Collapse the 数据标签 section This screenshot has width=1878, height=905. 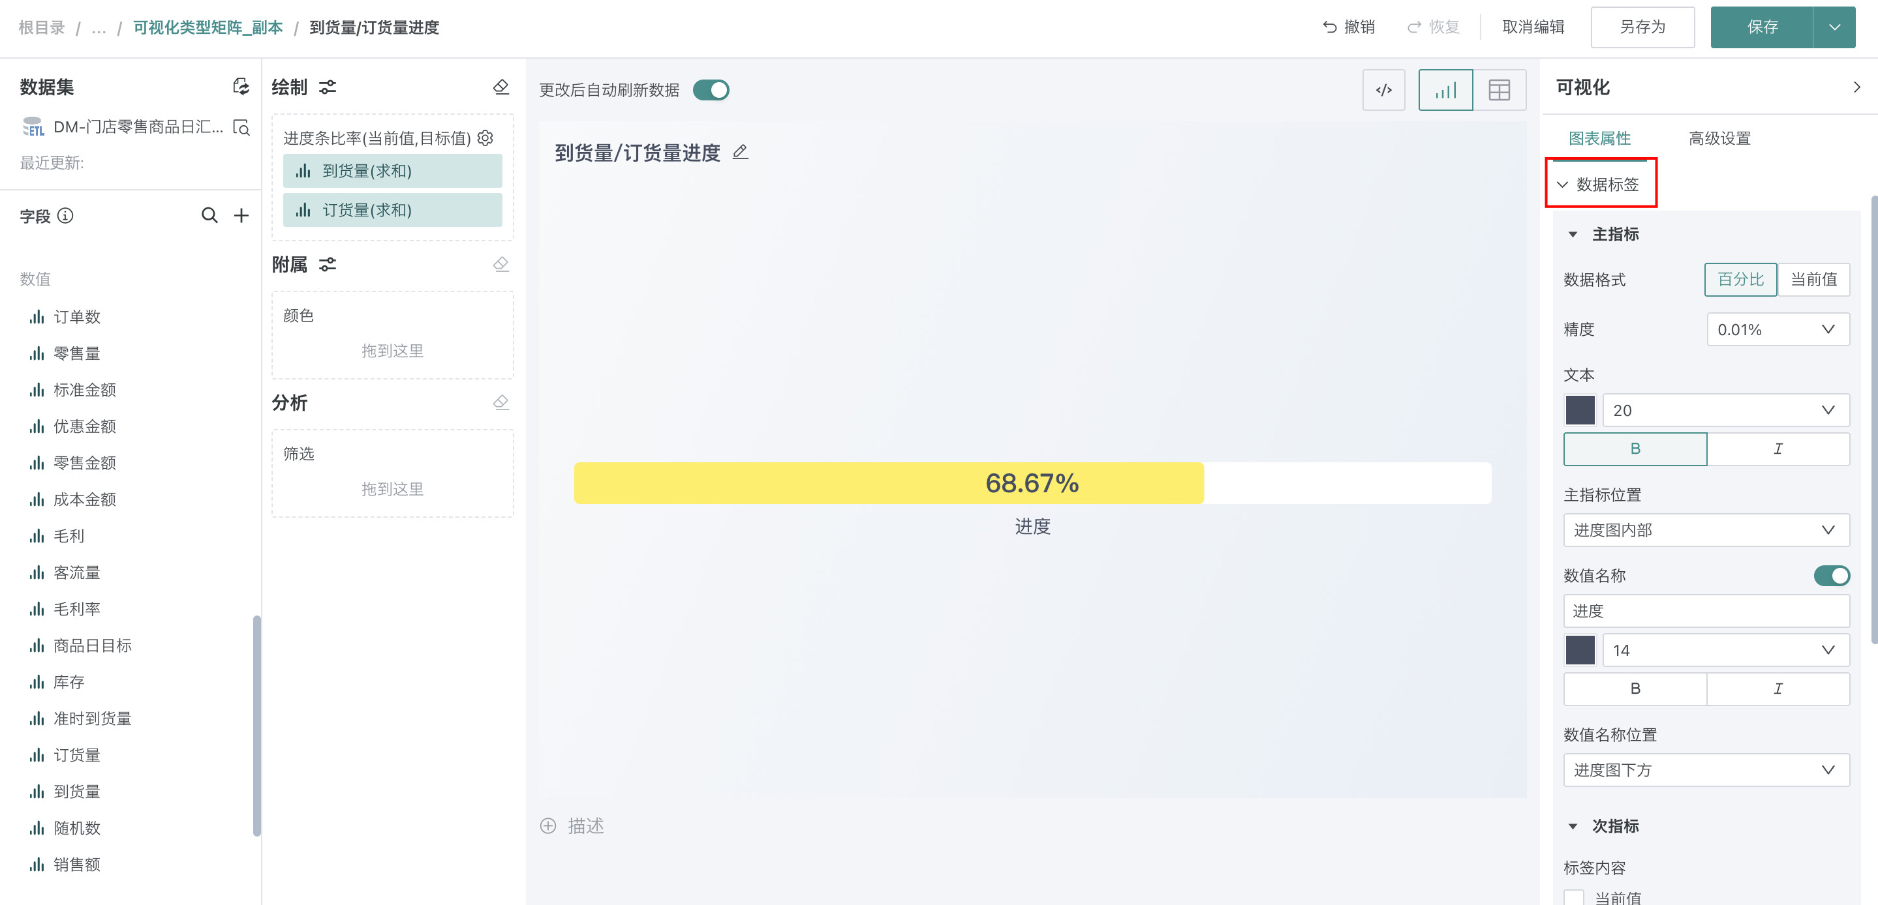(1562, 185)
